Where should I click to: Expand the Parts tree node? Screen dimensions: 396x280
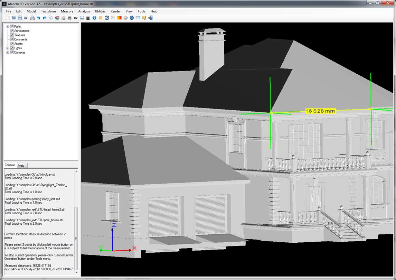(8, 26)
